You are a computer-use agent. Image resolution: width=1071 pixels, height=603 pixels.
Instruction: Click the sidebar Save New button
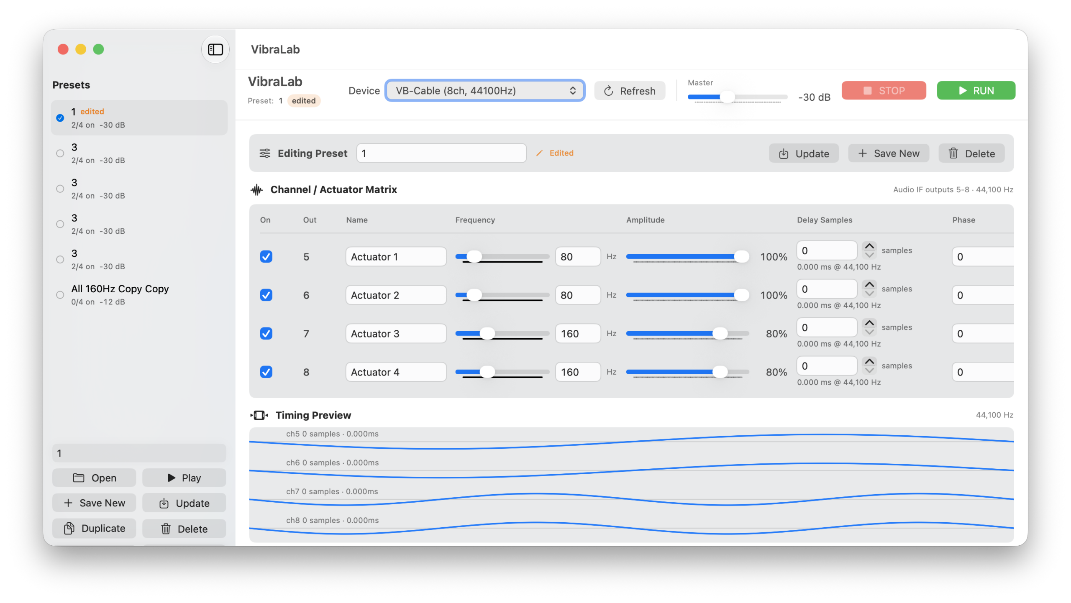(94, 503)
